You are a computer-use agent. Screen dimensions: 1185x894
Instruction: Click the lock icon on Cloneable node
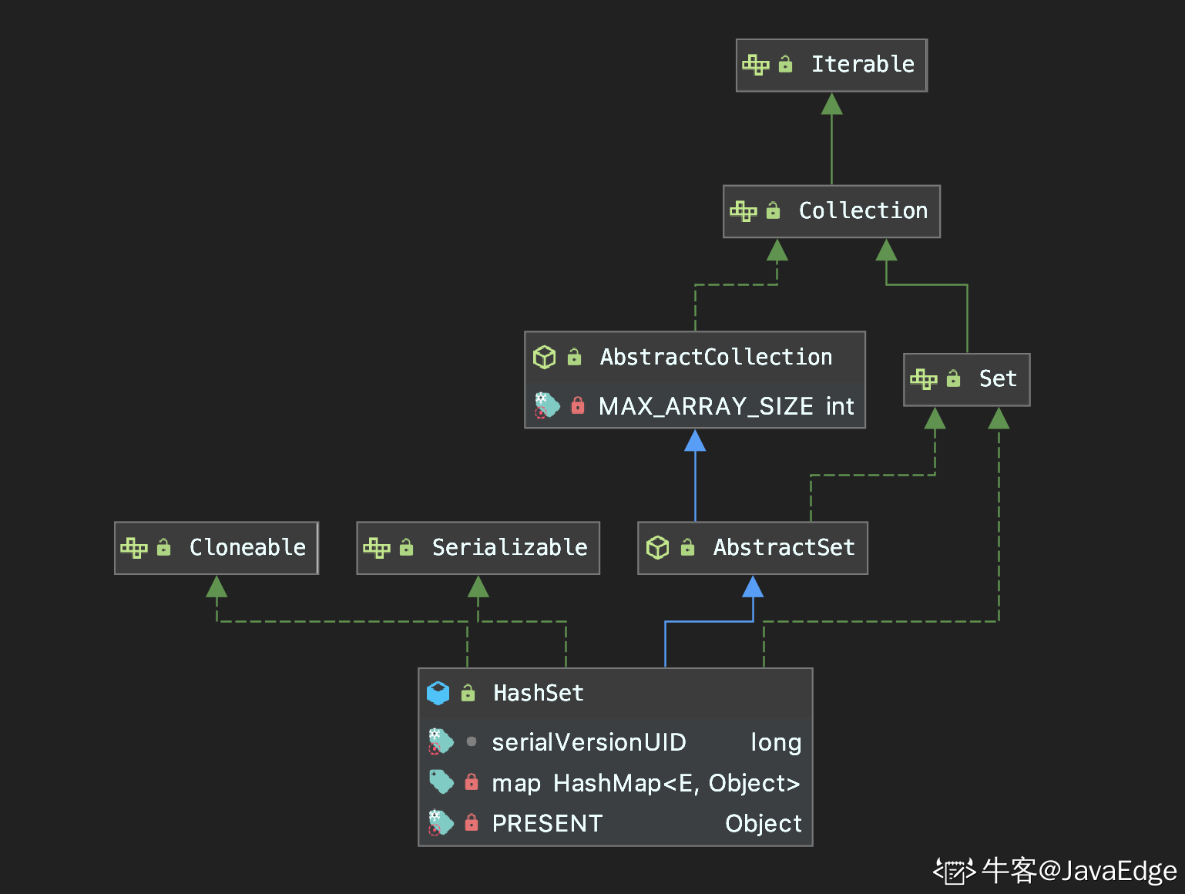163,547
